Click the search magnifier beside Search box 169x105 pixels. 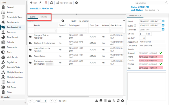pyautogui.click(x=63, y=21)
